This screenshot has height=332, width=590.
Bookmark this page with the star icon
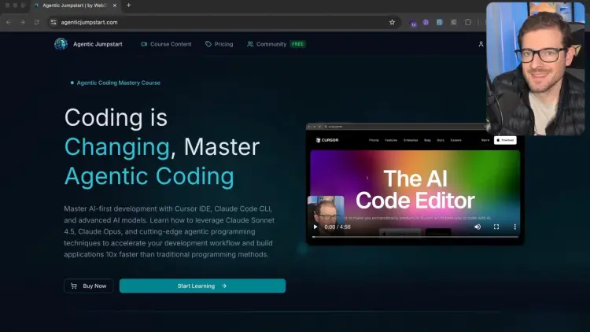coord(392,22)
